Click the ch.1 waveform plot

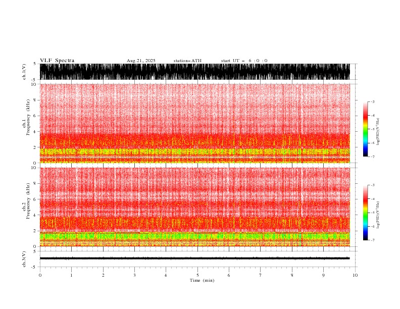(195, 72)
